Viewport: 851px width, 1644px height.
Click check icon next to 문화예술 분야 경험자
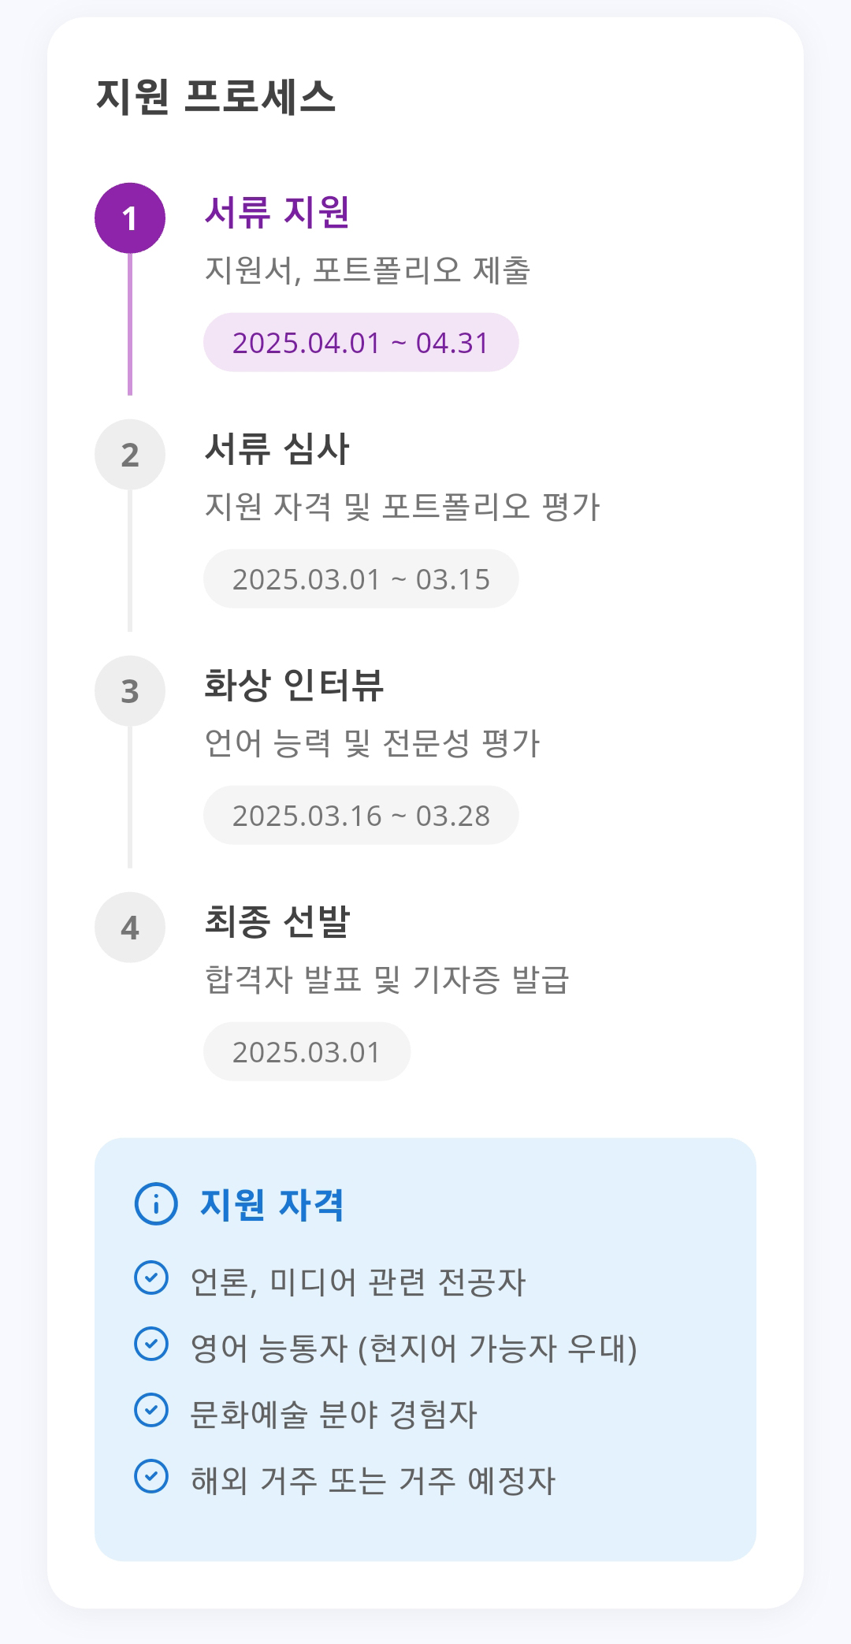(151, 1411)
